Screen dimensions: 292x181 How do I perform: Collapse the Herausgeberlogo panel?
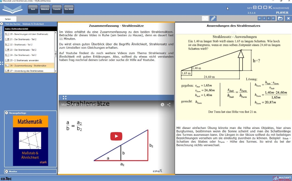pyautogui.click(x=7, y=113)
